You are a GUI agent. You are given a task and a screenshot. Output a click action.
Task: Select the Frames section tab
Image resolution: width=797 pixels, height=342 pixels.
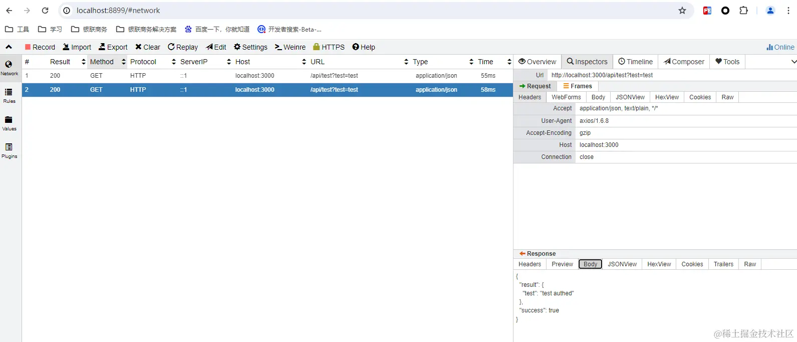[578, 86]
